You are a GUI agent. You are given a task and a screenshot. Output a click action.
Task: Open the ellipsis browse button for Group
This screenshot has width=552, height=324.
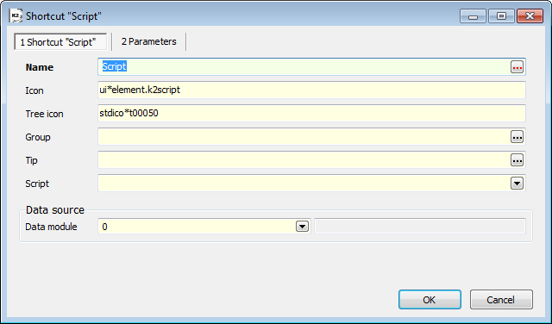point(517,137)
